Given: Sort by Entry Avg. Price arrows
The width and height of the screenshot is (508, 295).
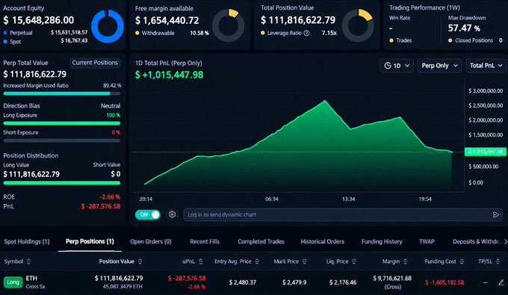Looking at the screenshot, I should [x=257, y=261].
